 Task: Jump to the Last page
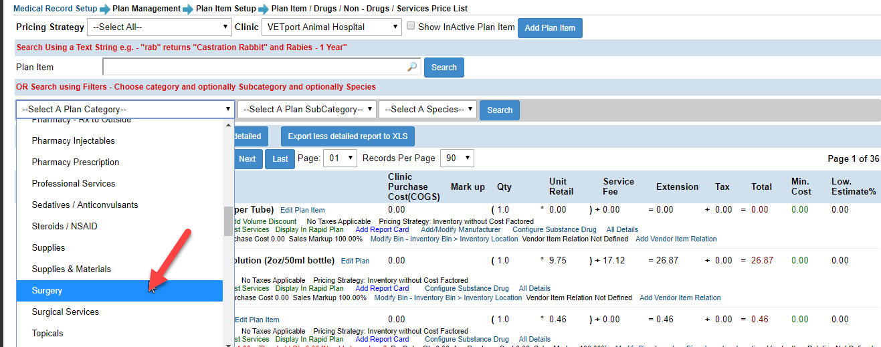280,158
